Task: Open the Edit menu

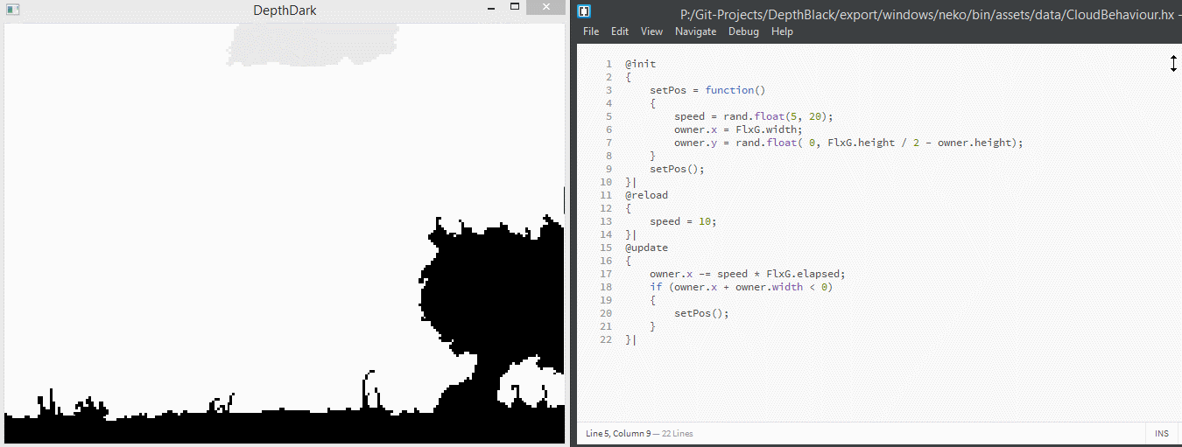Action: [x=620, y=31]
